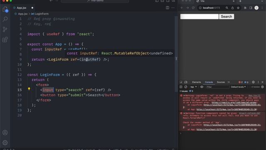Click the localhost:5173 address bar

point(211,8)
